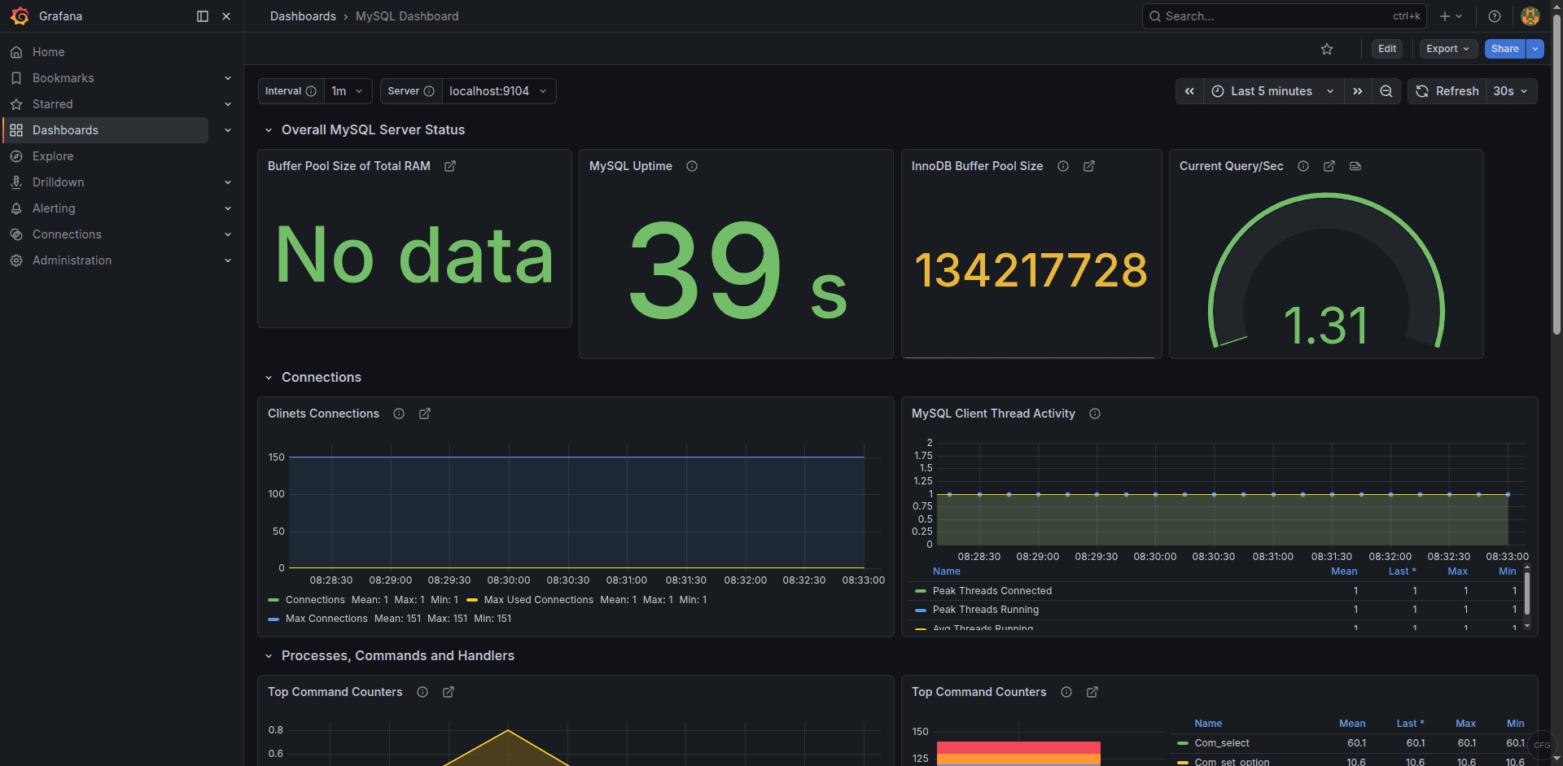Click the Refresh dashboard icon
This screenshot has height=766, width=1563.
(x=1422, y=91)
